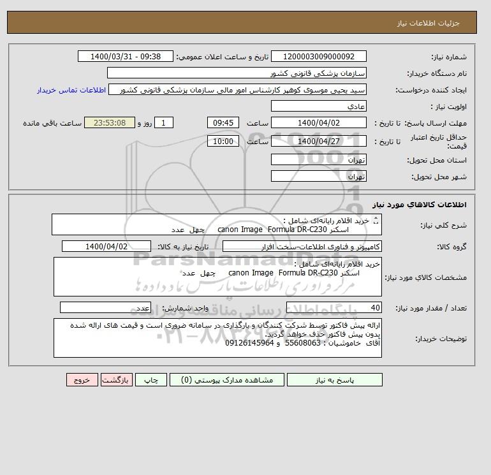Click the استان محل تحویل label
The image size is (491, 475).
pos(437,160)
